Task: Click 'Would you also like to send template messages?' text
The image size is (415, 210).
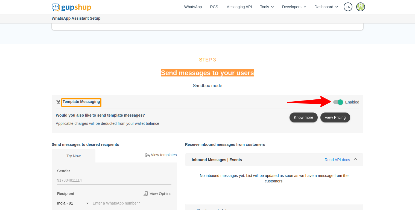Action: [100, 115]
